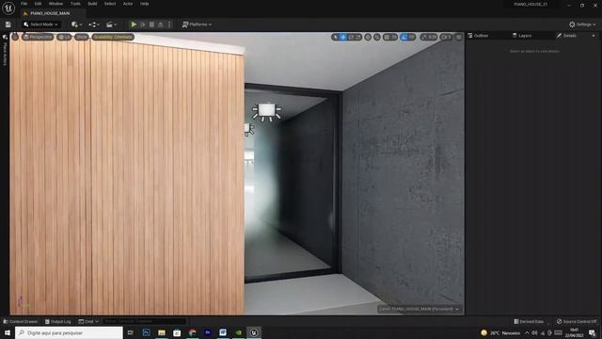Open the Actor menu

(x=128, y=4)
